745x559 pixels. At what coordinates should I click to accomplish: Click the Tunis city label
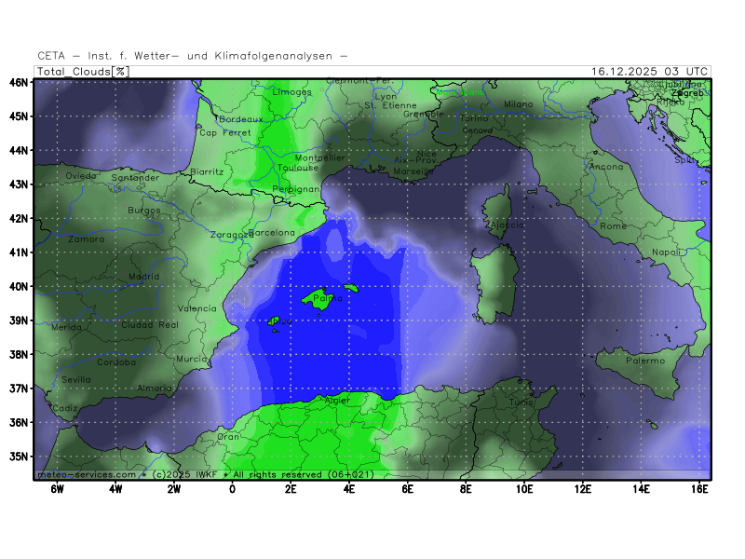pyautogui.click(x=521, y=402)
